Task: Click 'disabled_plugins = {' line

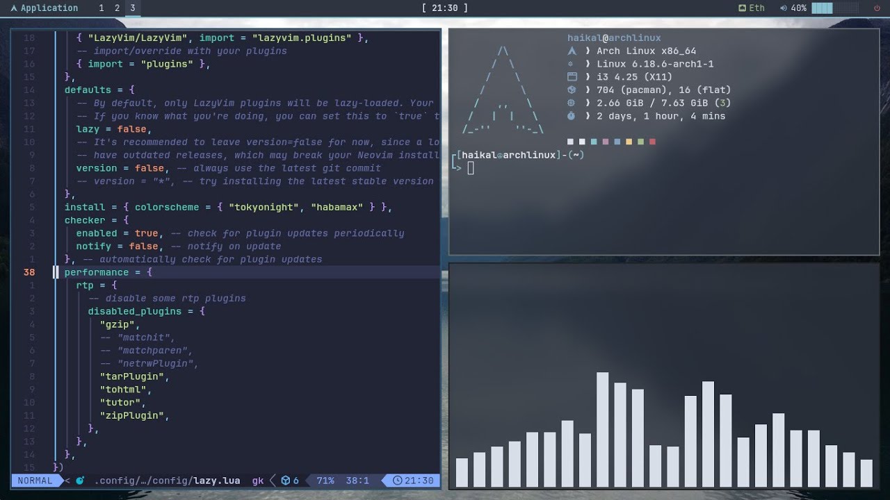Action: point(146,311)
